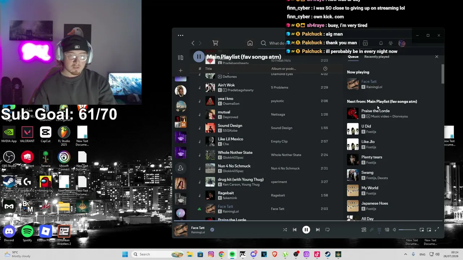Sort tracks by duration clock icon
This screenshot has width=463, height=260.
coord(325,69)
